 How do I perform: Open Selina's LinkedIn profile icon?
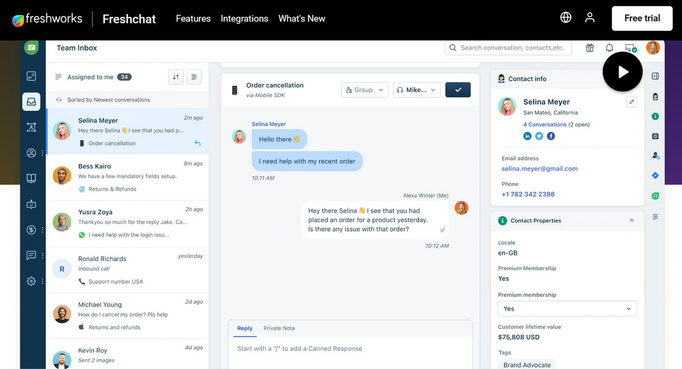pos(527,136)
